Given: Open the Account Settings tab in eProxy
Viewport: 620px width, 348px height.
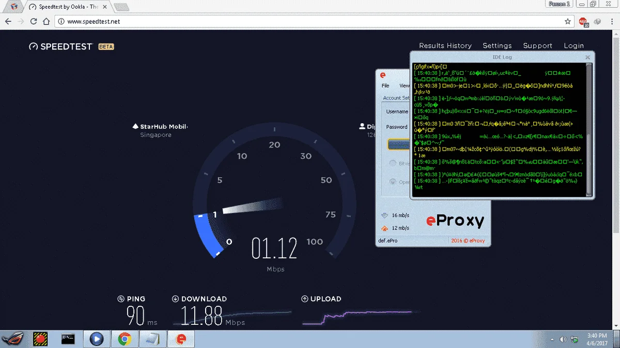Looking at the screenshot, I should tap(396, 98).
